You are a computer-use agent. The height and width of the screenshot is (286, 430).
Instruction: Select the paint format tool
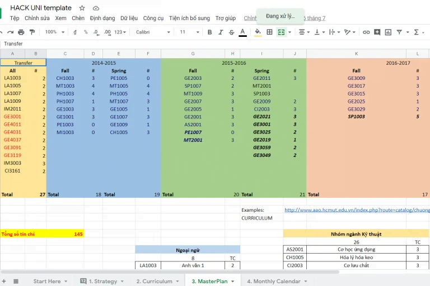coord(32,32)
